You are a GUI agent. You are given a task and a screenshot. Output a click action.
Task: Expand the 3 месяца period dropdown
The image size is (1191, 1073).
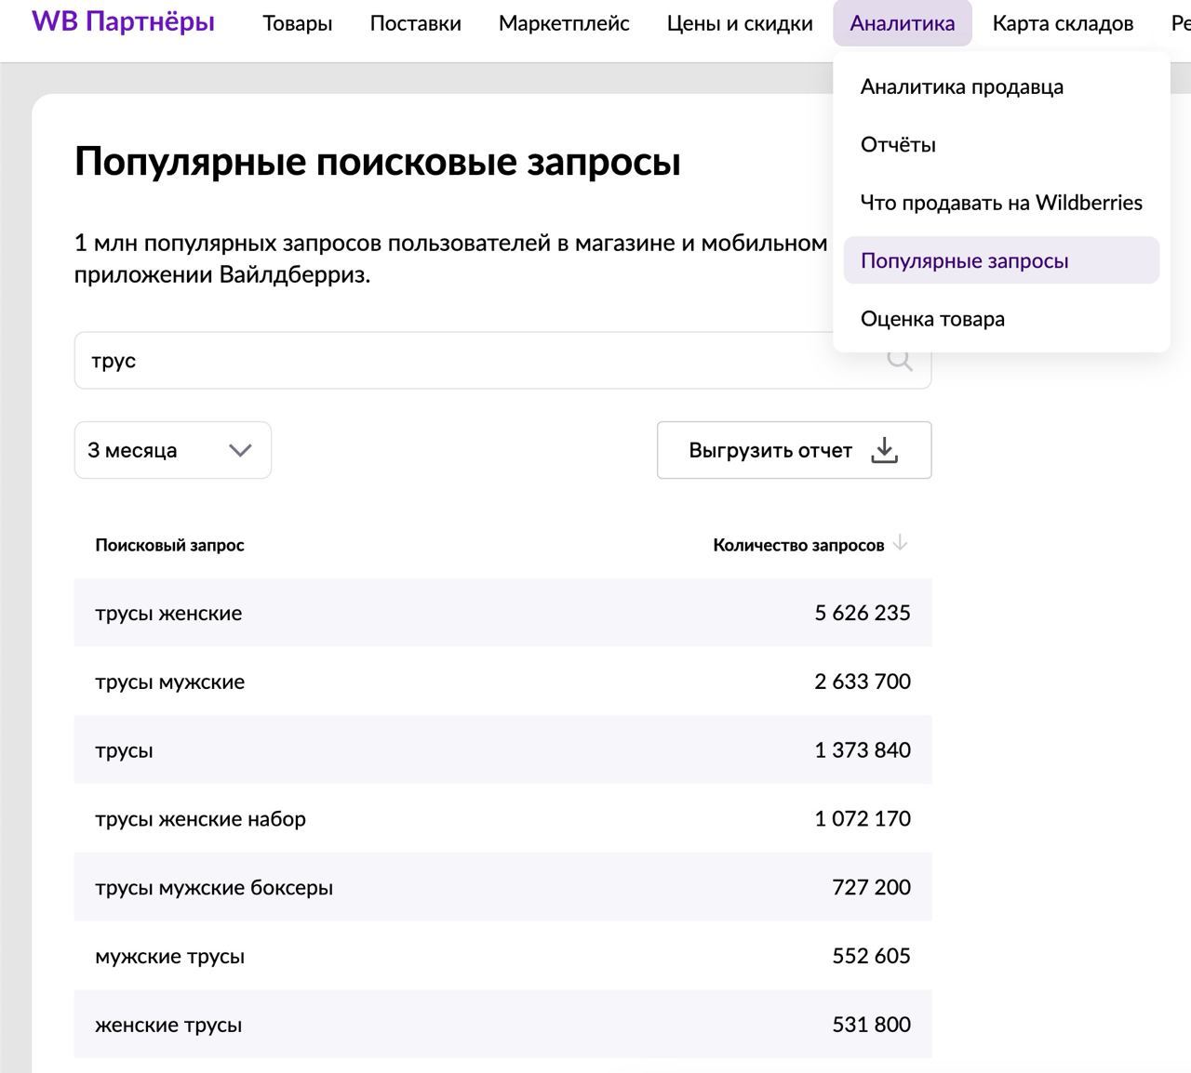coord(172,451)
